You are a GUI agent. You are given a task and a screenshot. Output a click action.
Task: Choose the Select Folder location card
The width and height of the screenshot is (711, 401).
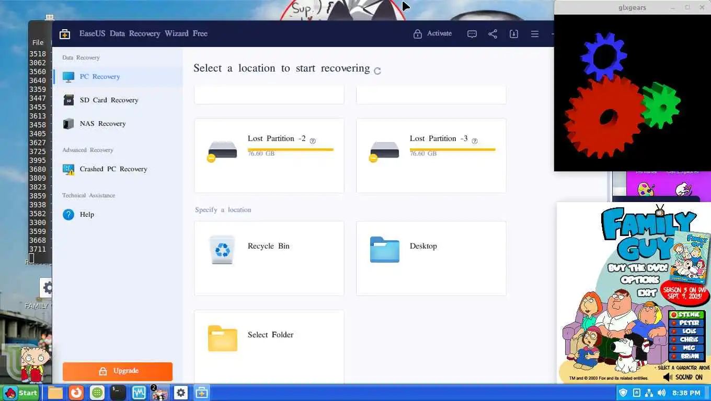269,347
